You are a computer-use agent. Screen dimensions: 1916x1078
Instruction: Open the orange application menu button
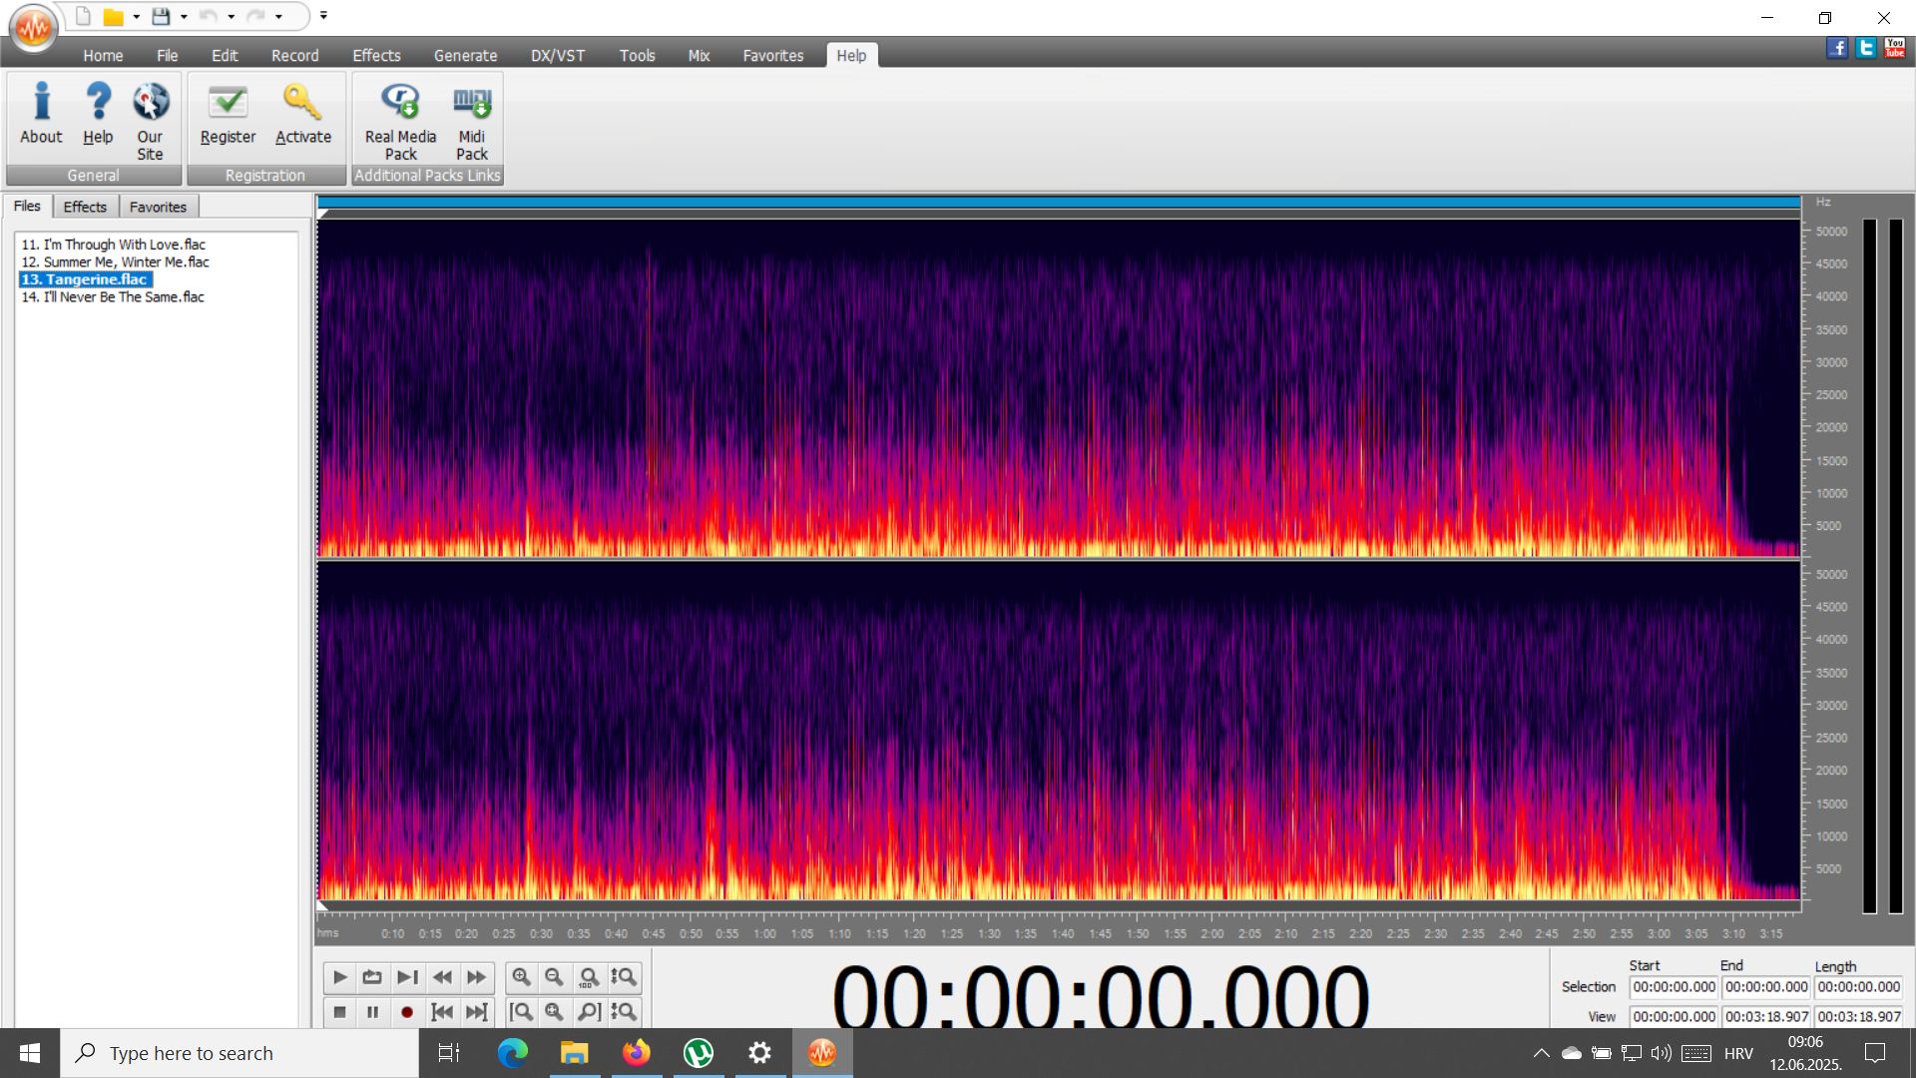[x=33, y=27]
